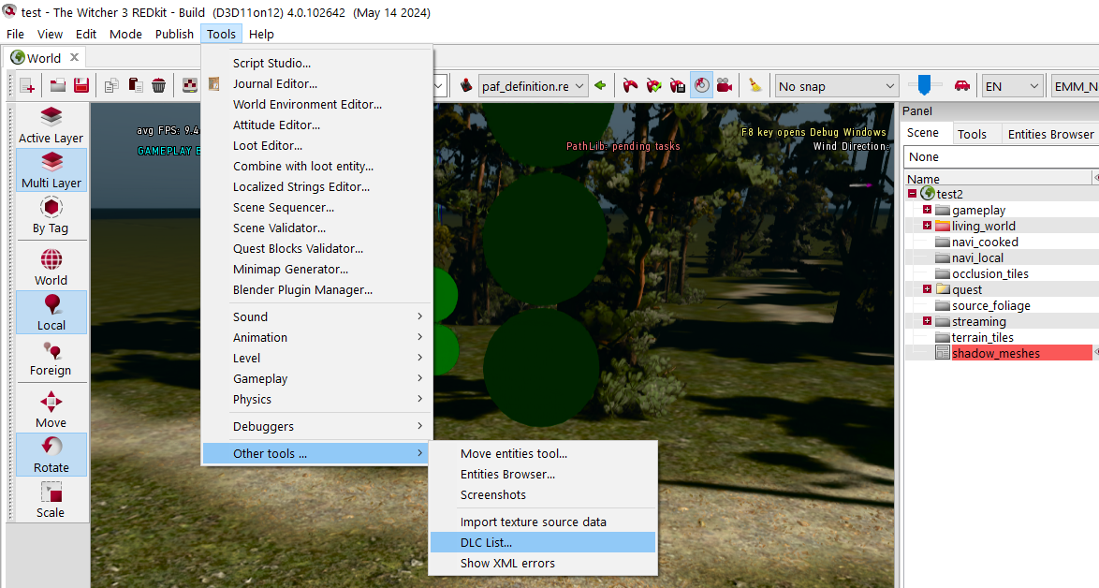The height and width of the screenshot is (588, 1099).
Task: Expand the gameplay folder in scene tree
Action: click(x=927, y=210)
